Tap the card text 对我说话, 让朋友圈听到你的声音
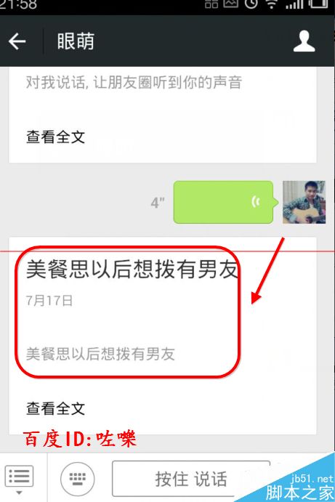Viewport: 335px width, 502px height. click(134, 83)
